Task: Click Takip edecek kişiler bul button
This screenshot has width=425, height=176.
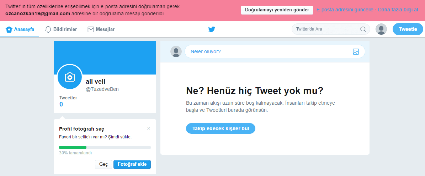Action: pyautogui.click(x=221, y=128)
